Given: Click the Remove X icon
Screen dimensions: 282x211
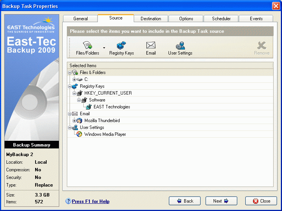Looking at the screenshot, I should [261, 45].
